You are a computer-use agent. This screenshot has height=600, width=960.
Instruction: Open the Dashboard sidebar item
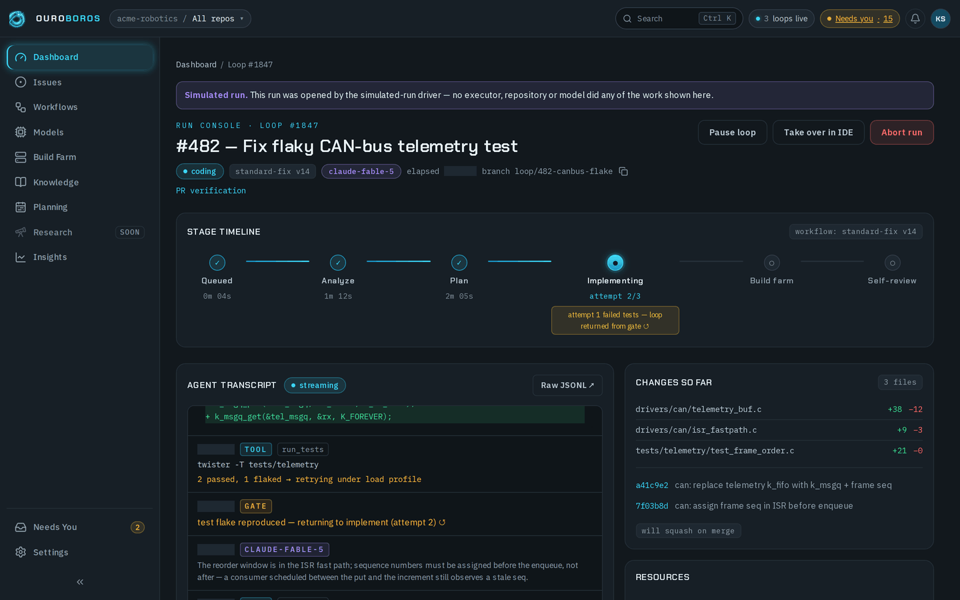[80, 57]
